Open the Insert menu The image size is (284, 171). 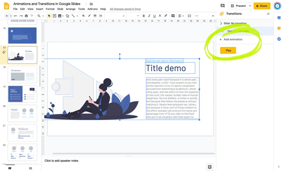pyautogui.click(x=39, y=9)
